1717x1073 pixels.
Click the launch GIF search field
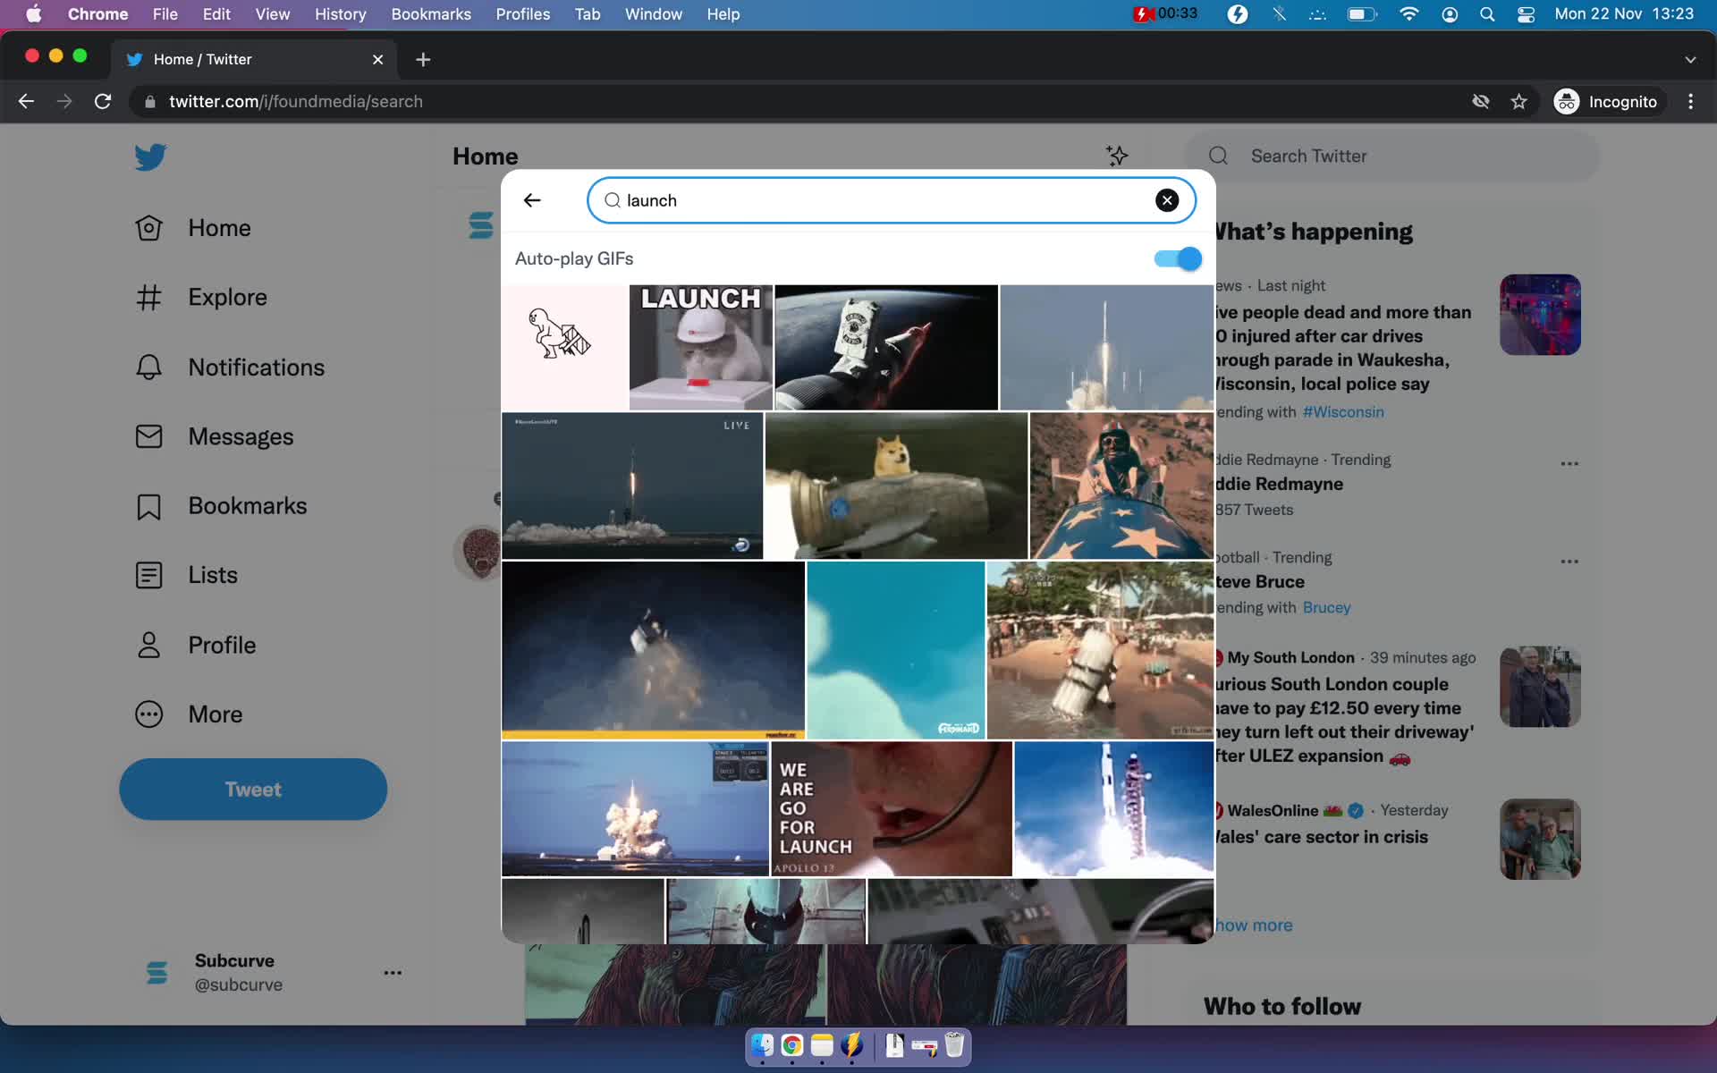(891, 200)
